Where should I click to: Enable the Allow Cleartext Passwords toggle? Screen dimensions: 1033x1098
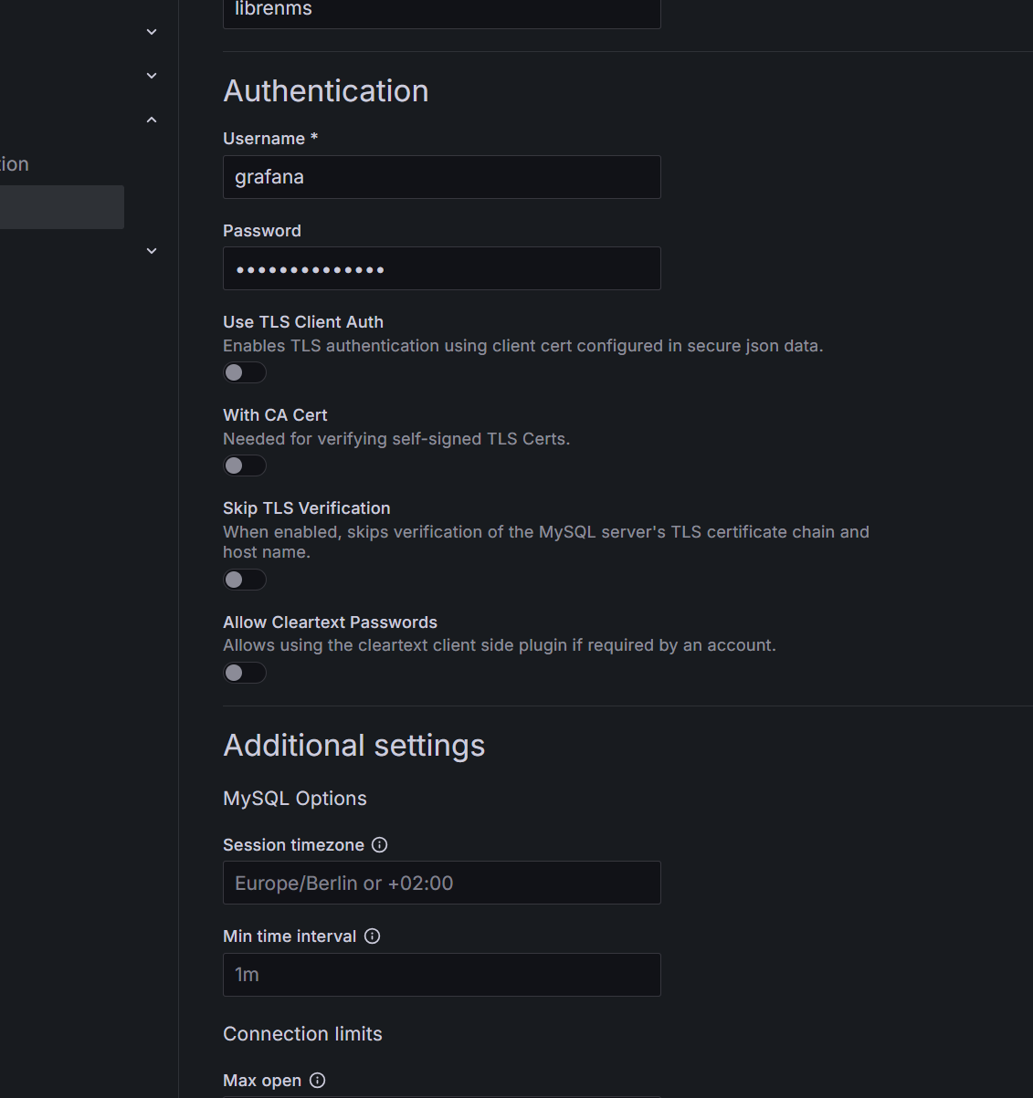245,673
